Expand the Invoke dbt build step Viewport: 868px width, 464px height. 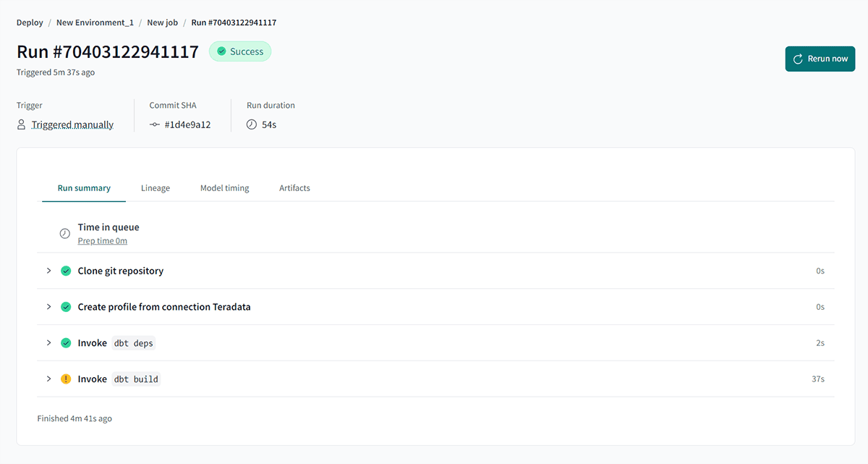click(x=48, y=379)
